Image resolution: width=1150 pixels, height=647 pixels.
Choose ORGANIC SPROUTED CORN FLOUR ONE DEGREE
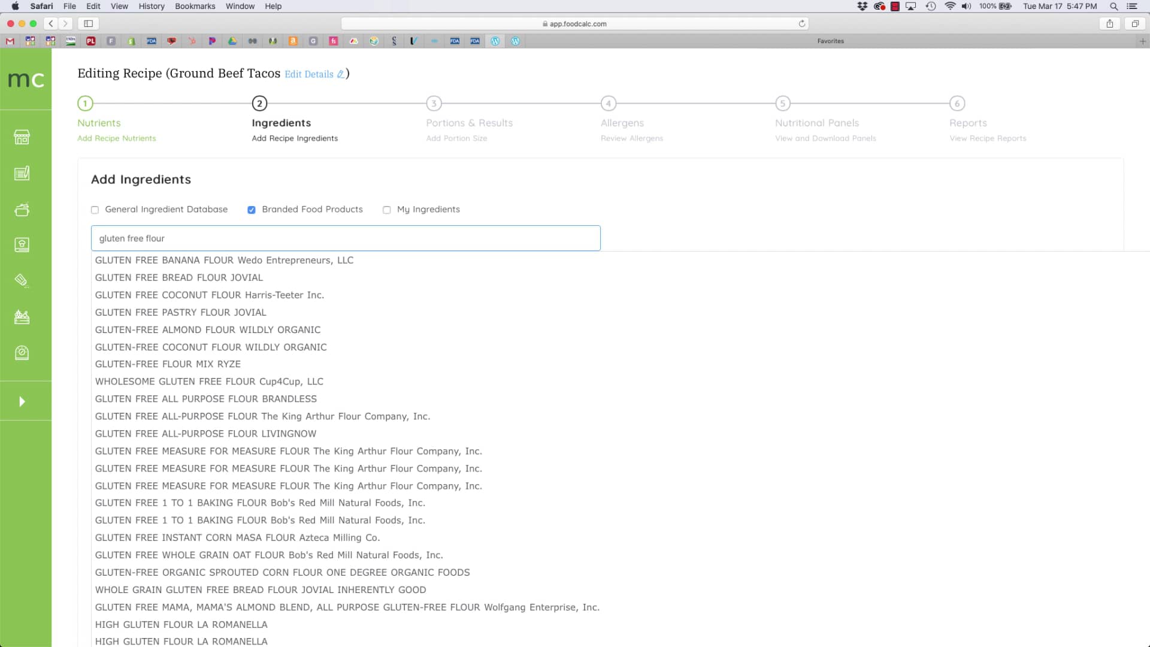tap(282, 572)
